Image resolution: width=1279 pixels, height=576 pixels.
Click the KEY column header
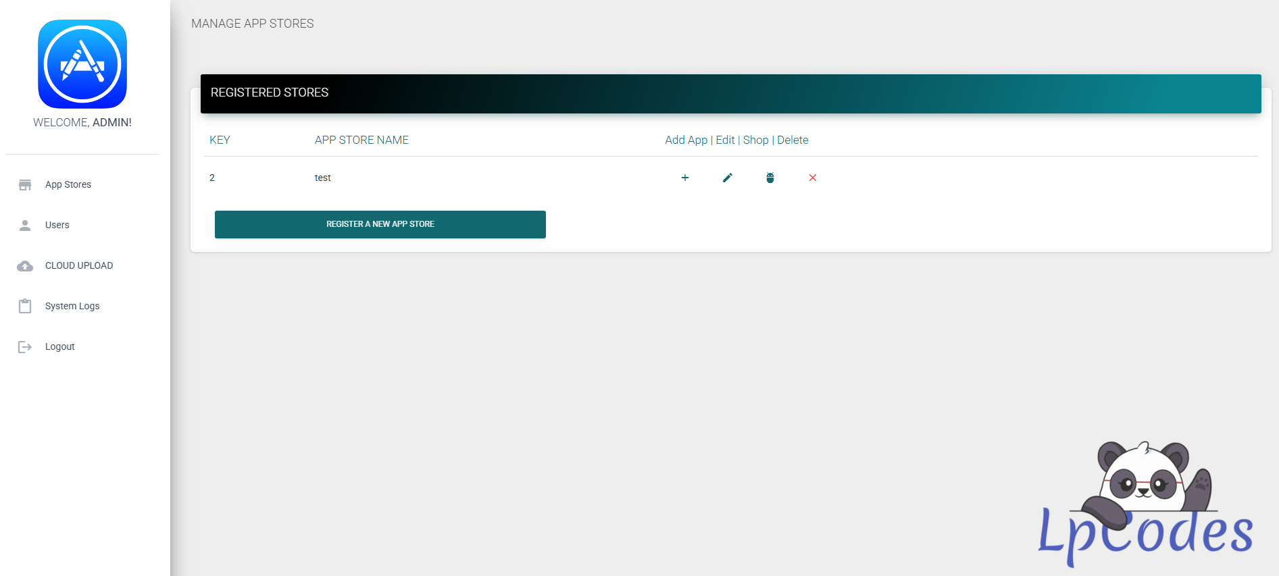220,140
